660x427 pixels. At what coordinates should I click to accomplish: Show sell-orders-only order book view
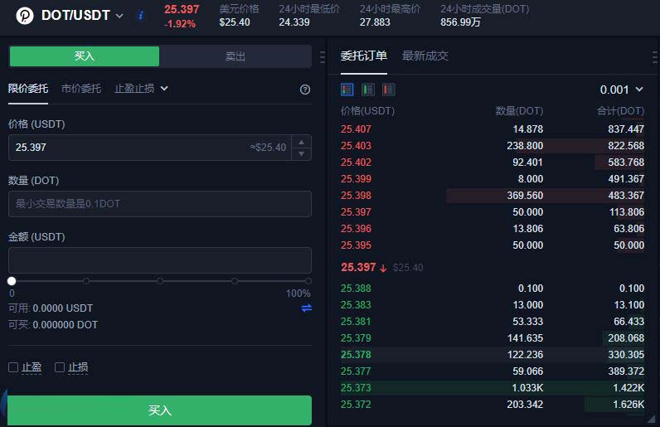389,90
